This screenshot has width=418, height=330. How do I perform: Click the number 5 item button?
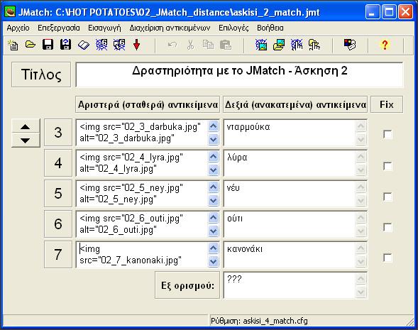coord(58,194)
